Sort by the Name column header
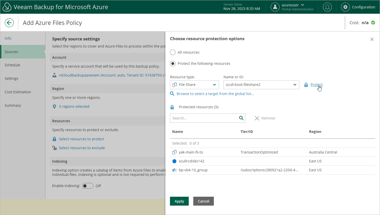 click(178, 132)
